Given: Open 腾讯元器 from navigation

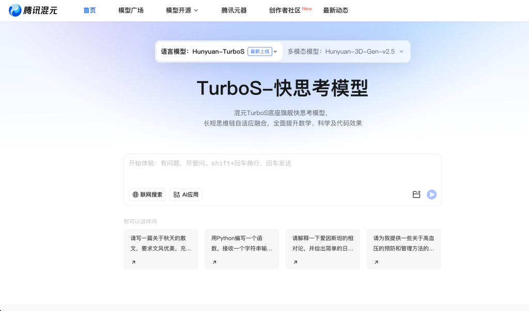Looking at the screenshot, I should [x=234, y=10].
